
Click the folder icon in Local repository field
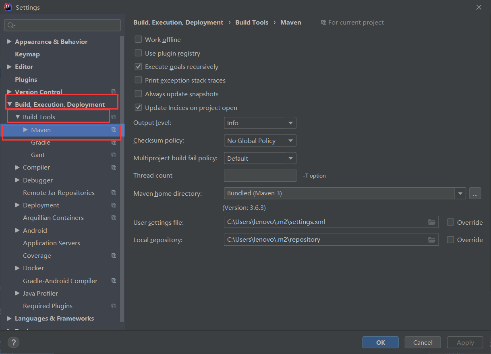(431, 240)
